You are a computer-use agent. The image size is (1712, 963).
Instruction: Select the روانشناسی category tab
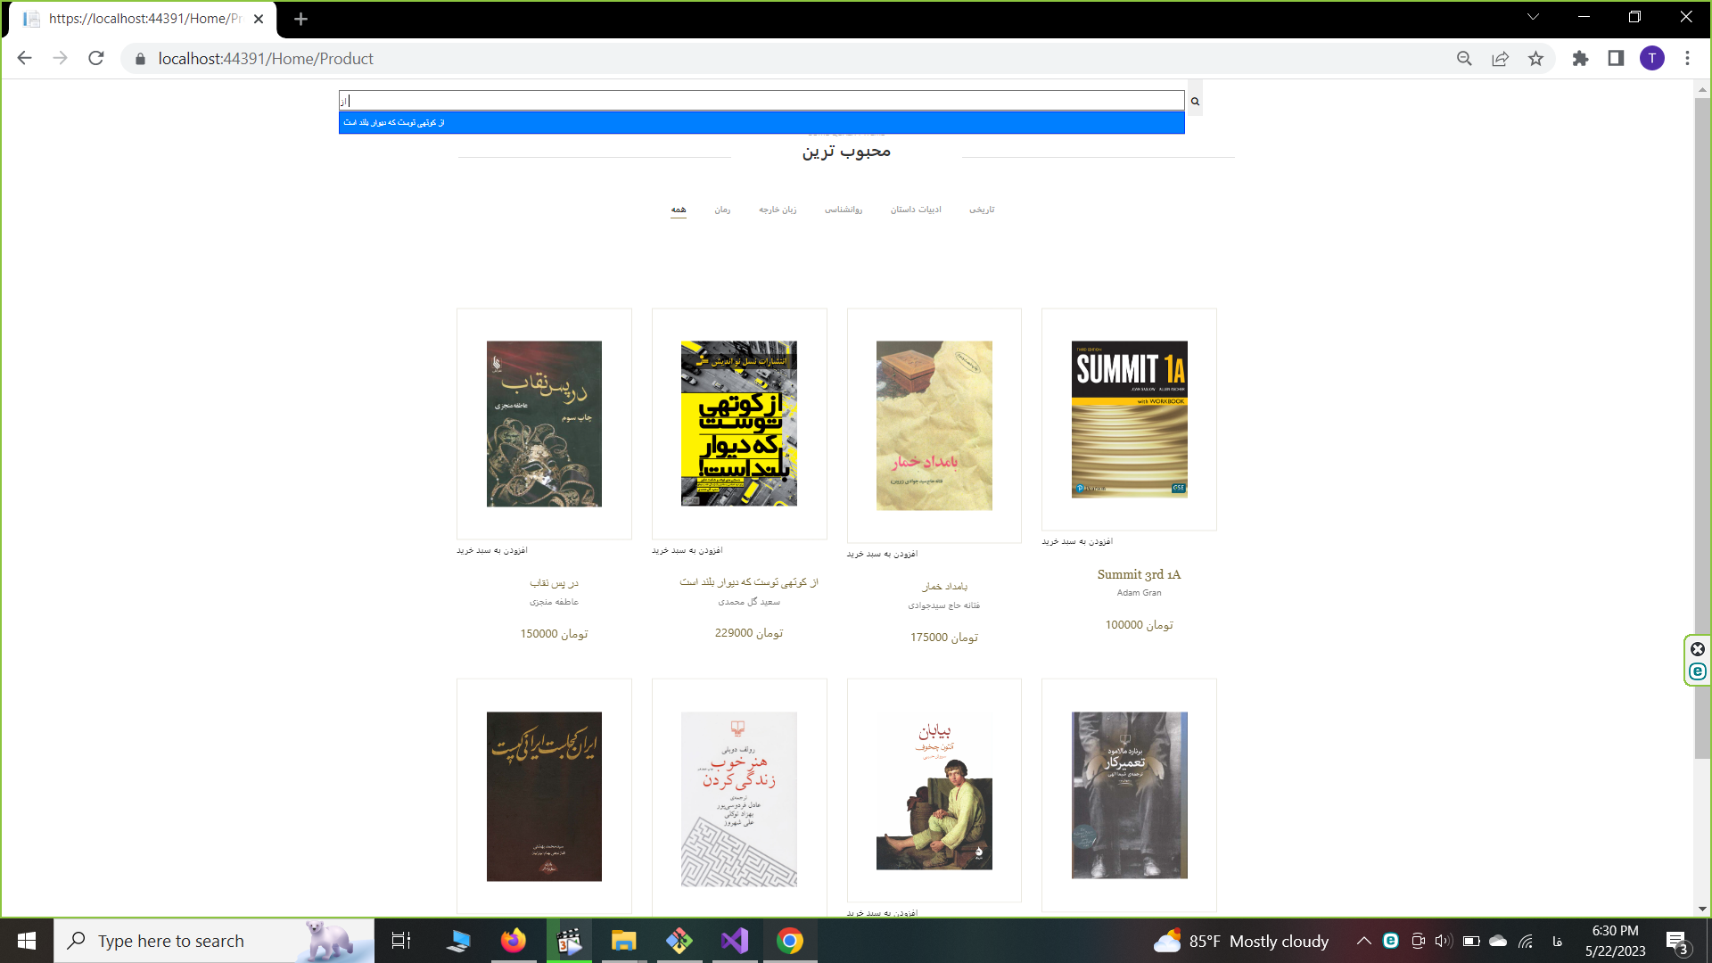[843, 210]
